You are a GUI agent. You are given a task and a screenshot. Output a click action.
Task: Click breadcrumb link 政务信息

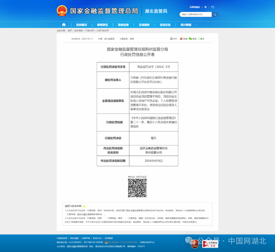click(x=78, y=31)
